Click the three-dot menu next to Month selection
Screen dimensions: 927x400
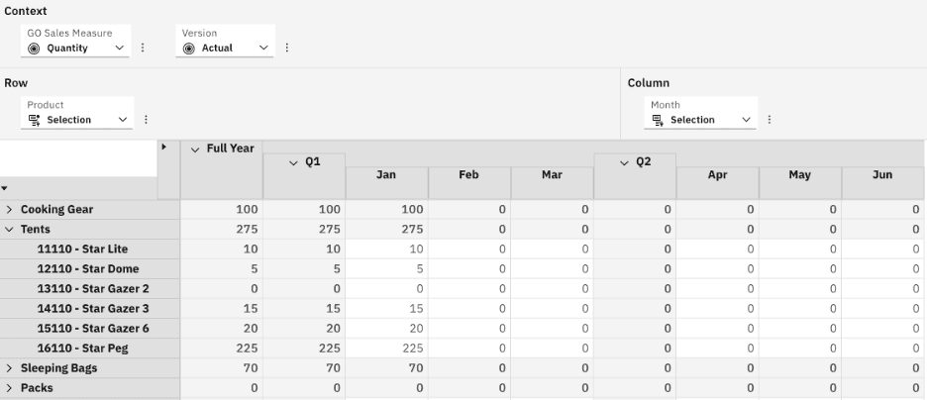click(770, 120)
